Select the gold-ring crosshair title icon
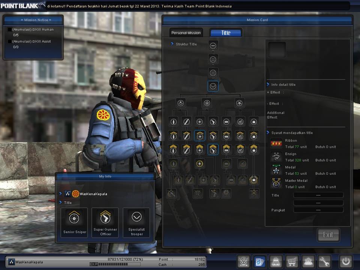 pyautogui.click(x=199, y=164)
